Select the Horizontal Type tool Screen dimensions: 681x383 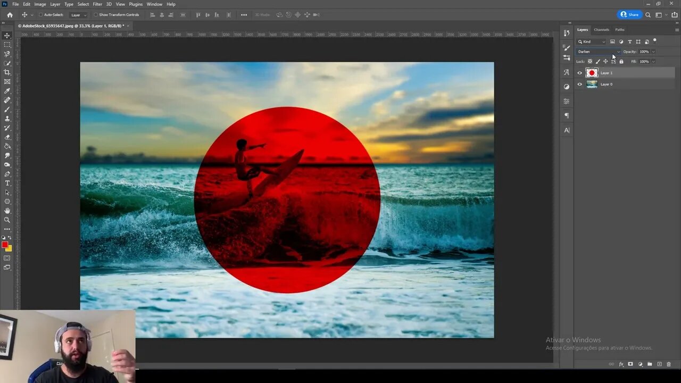[x=7, y=183]
